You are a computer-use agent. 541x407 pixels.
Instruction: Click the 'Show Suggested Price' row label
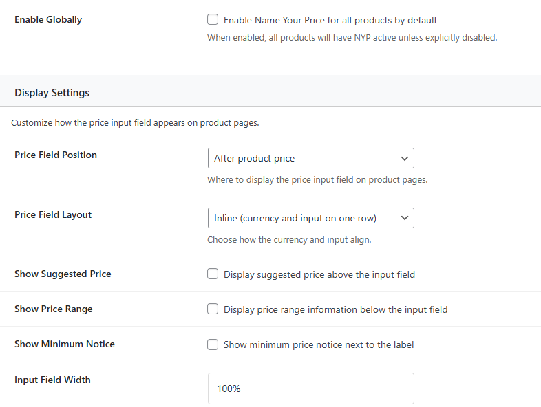63,274
